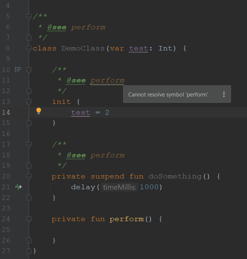Collapse the doc comment starting on line 17
This screenshot has height=259, width=247.
point(29,144)
